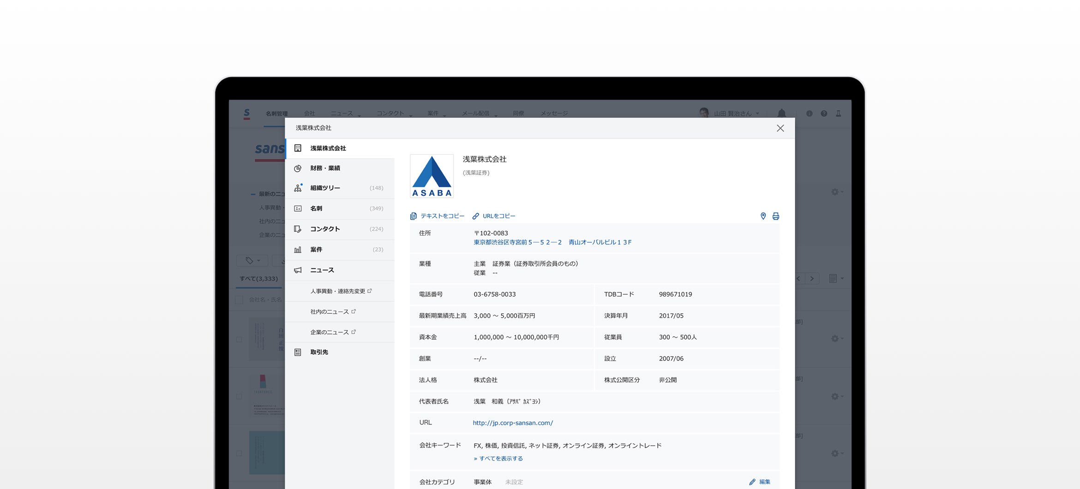The image size is (1080, 489).
Task: Open the company URL jp.corp-sansan.com
Action: [x=513, y=423]
